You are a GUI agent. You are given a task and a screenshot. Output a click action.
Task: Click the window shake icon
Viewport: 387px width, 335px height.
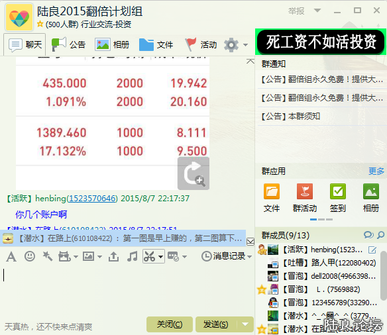click(64, 257)
